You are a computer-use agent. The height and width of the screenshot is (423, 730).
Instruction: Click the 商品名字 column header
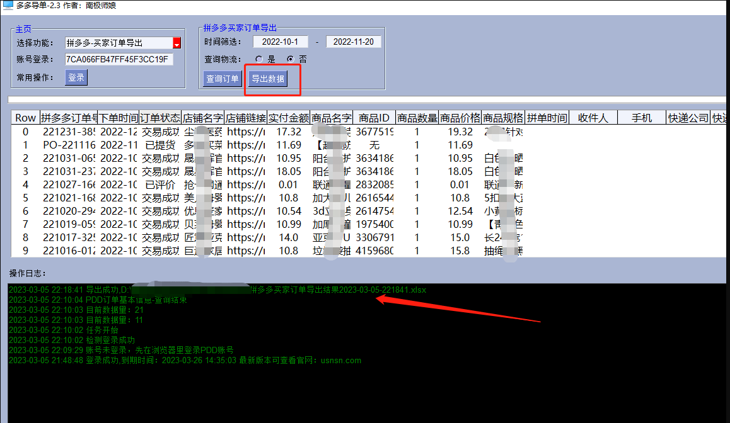(x=331, y=118)
